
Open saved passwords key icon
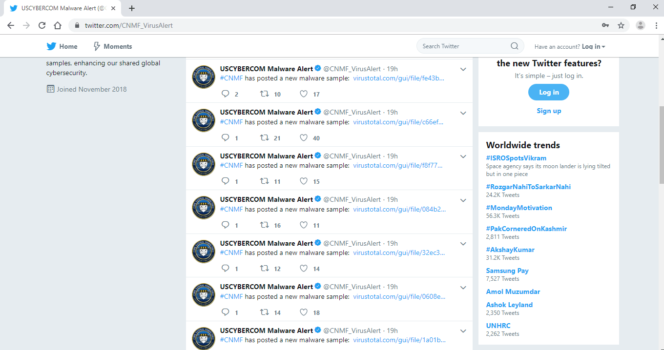pyautogui.click(x=605, y=25)
